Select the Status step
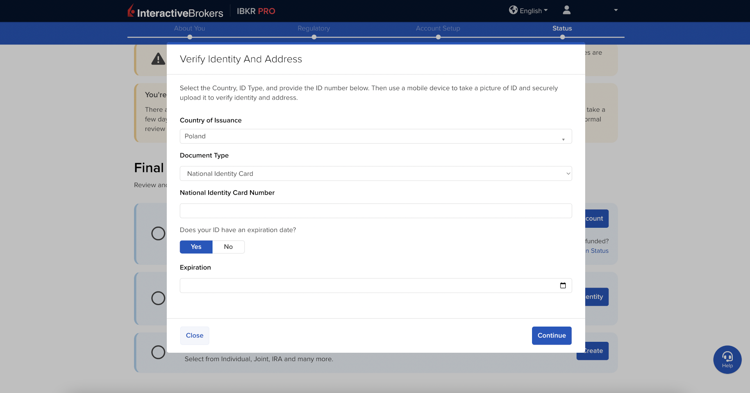This screenshot has width=750, height=393. (x=562, y=29)
